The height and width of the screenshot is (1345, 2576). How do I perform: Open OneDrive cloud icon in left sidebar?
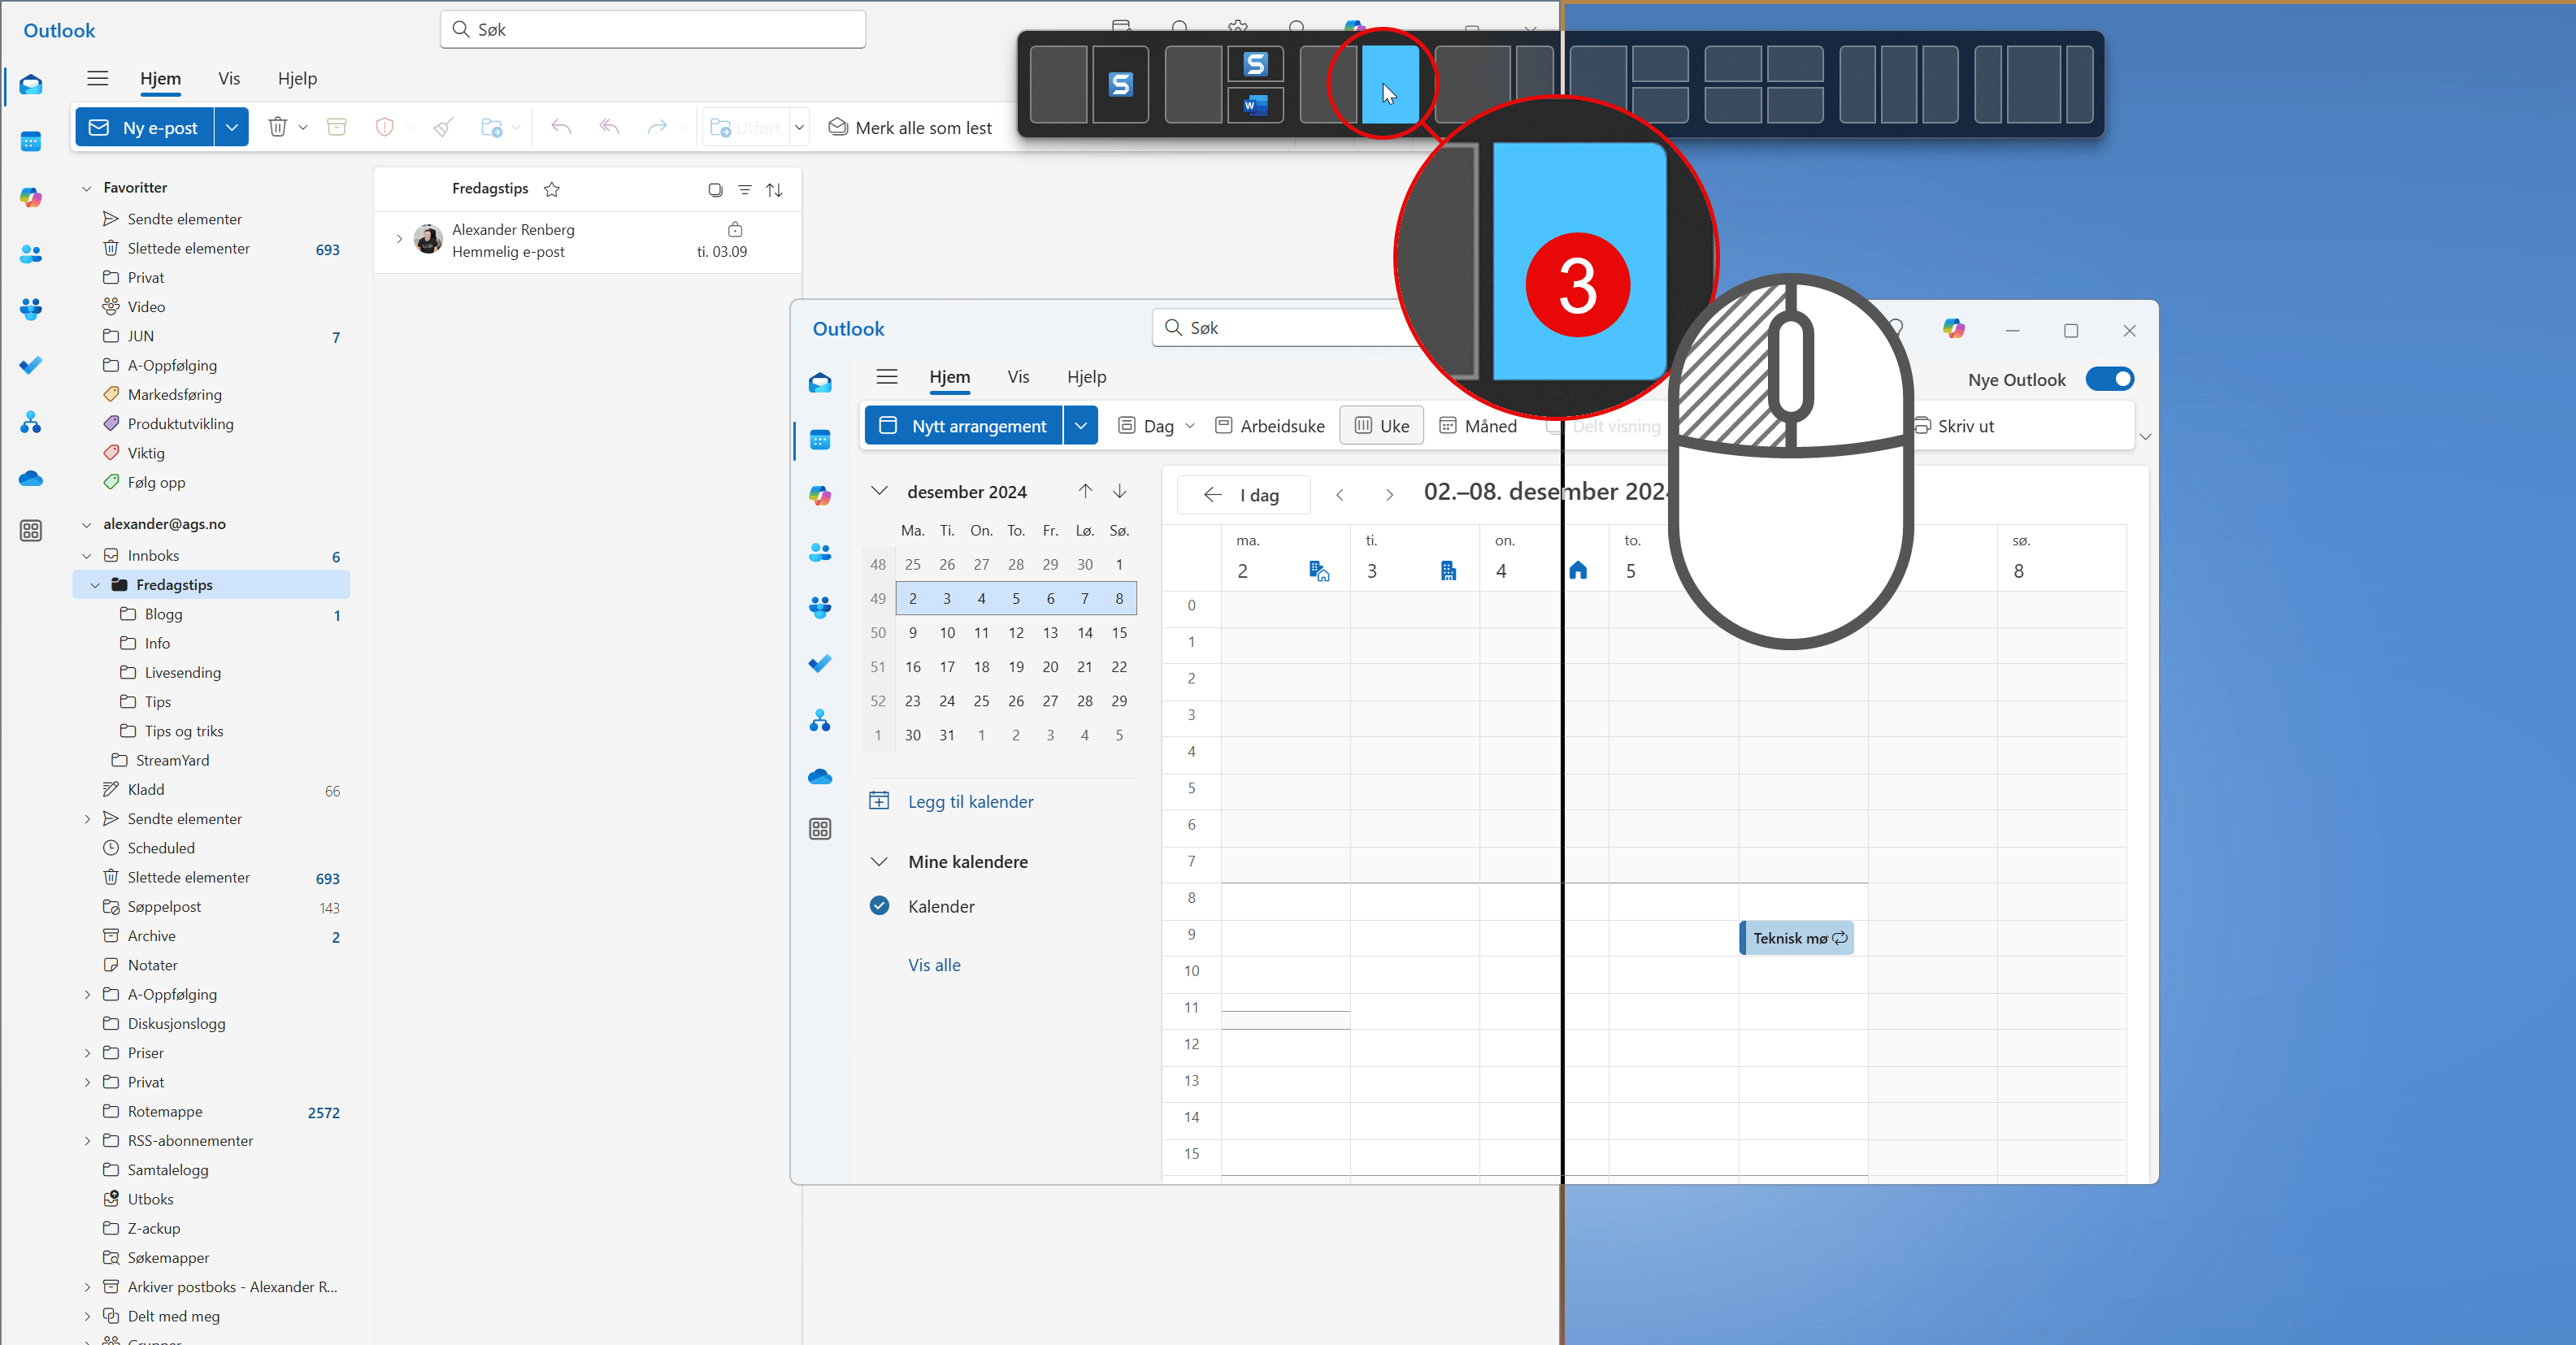click(x=31, y=478)
